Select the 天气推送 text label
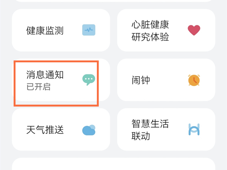This screenshot has width=227, height=170. (x=45, y=130)
